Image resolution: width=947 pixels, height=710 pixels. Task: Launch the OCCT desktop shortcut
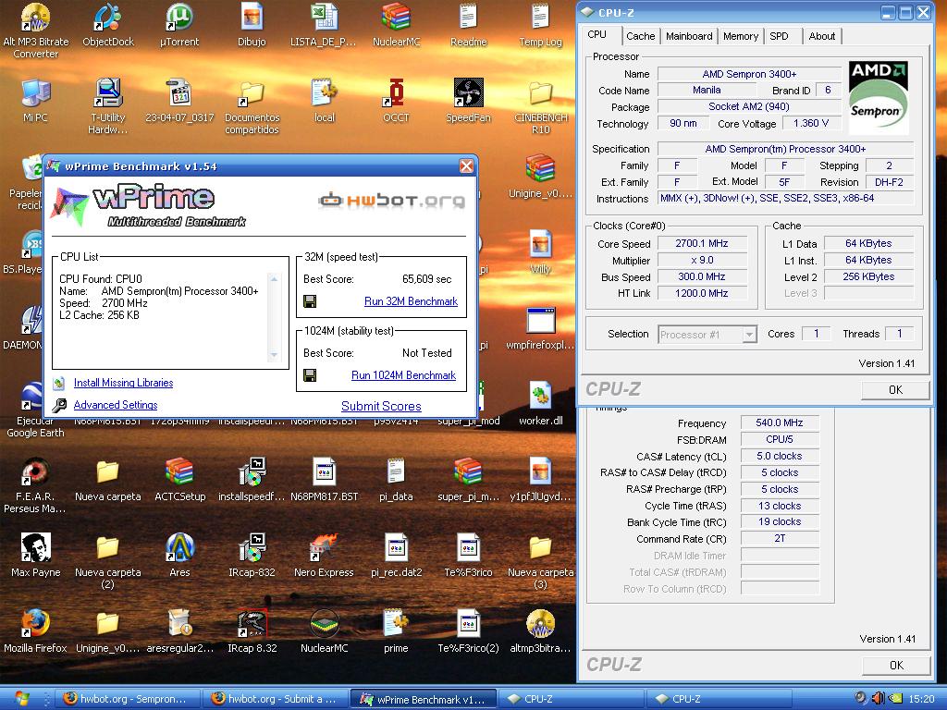click(x=396, y=93)
